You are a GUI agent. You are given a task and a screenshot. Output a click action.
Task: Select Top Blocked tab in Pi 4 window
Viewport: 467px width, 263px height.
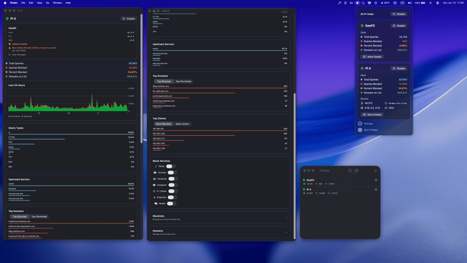pyautogui.click(x=20, y=217)
